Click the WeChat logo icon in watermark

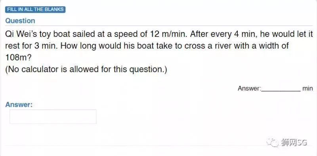[x=272, y=143]
